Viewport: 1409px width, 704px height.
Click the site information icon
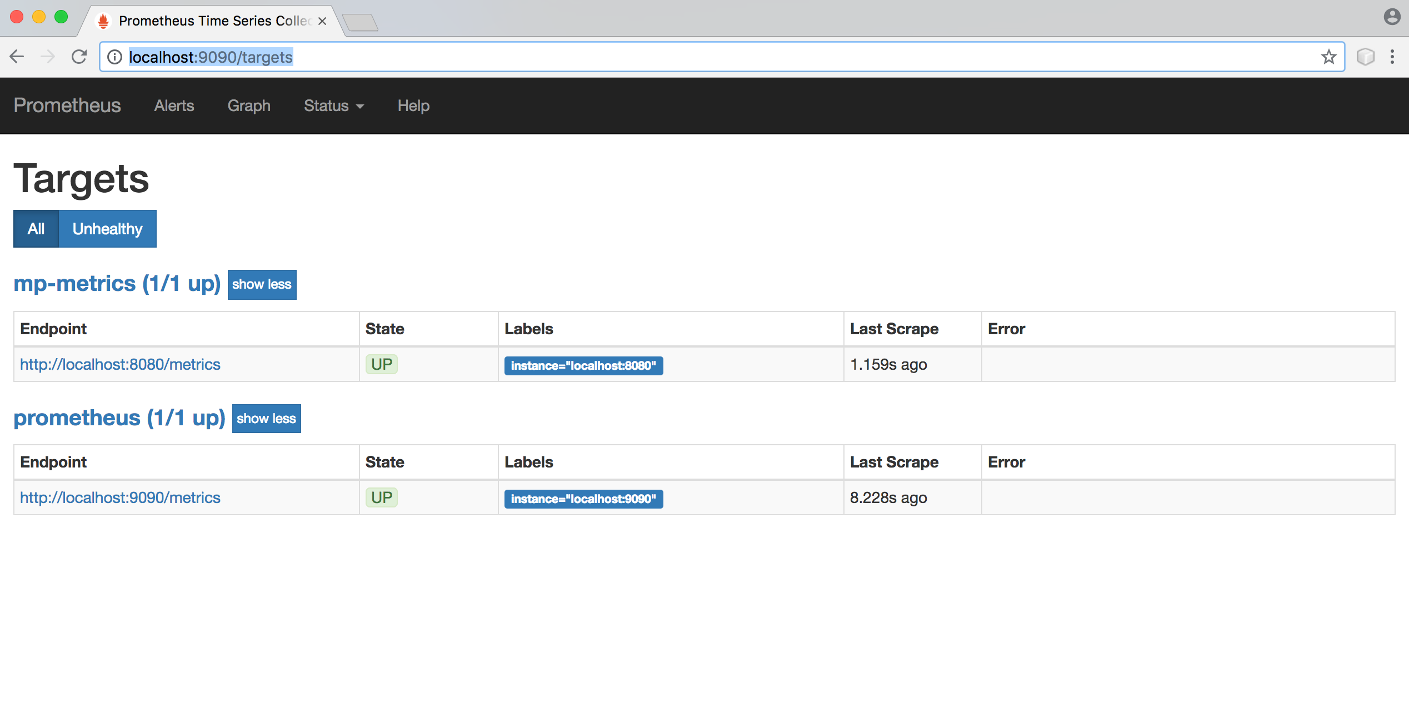[114, 57]
